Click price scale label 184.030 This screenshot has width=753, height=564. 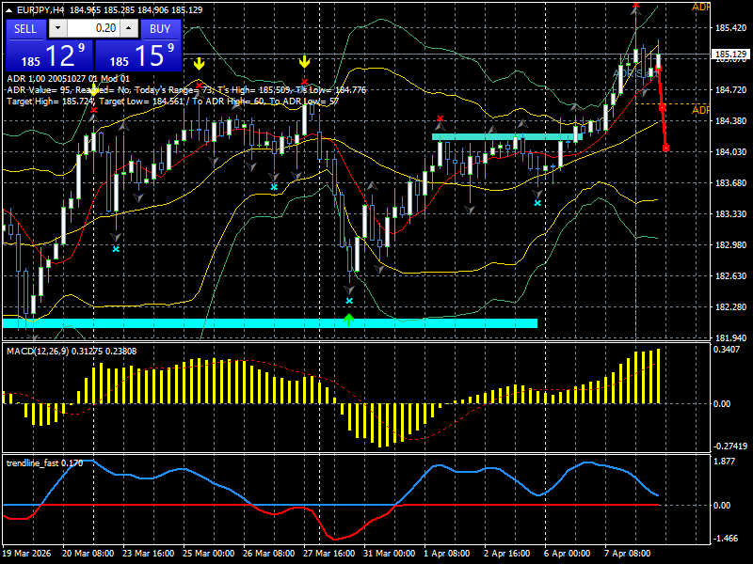tap(731, 152)
